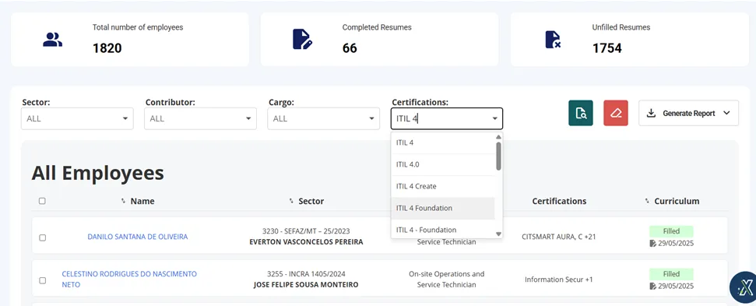The width and height of the screenshot is (756, 306).
Task: Click sort arrows beside the Name column
Action: tap(124, 201)
